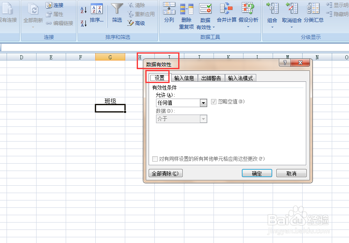Select column G header
The width and height of the screenshot is (349, 243).
(110, 57)
